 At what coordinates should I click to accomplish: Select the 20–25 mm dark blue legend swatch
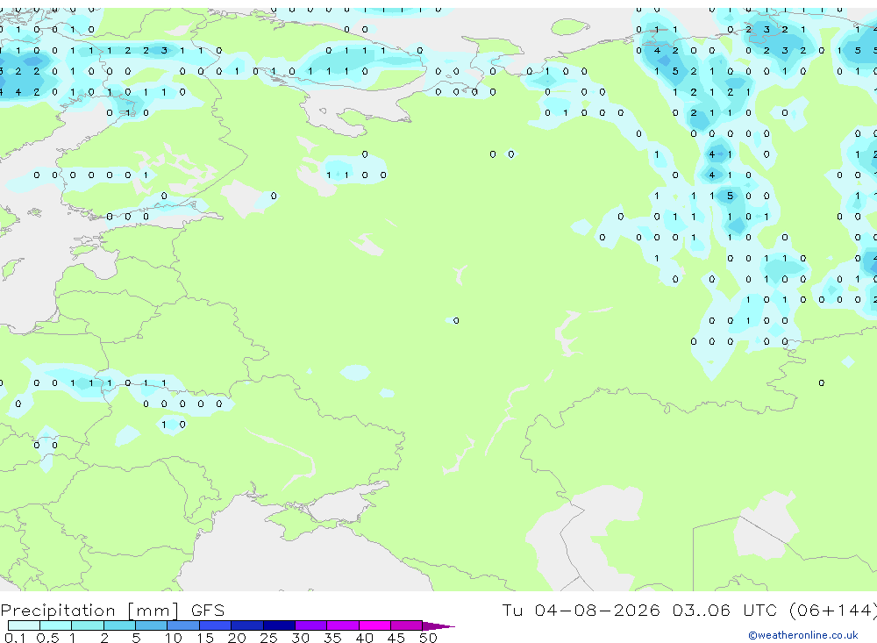click(x=247, y=625)
